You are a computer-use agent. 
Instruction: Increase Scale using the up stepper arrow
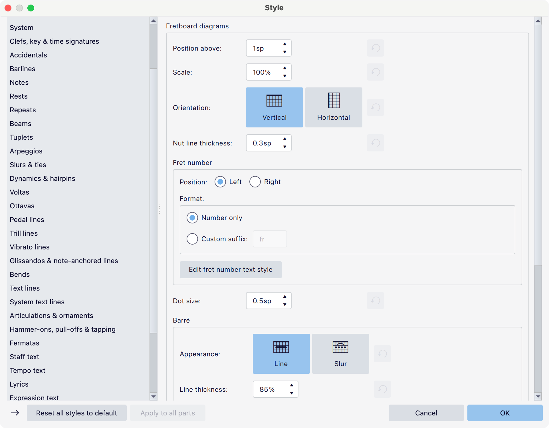point(284,68)
